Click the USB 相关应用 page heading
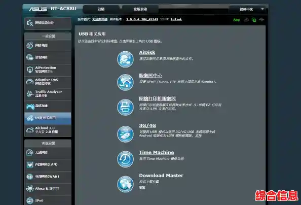The height and width of the screenshot is (205, 301). click(92, 34)
